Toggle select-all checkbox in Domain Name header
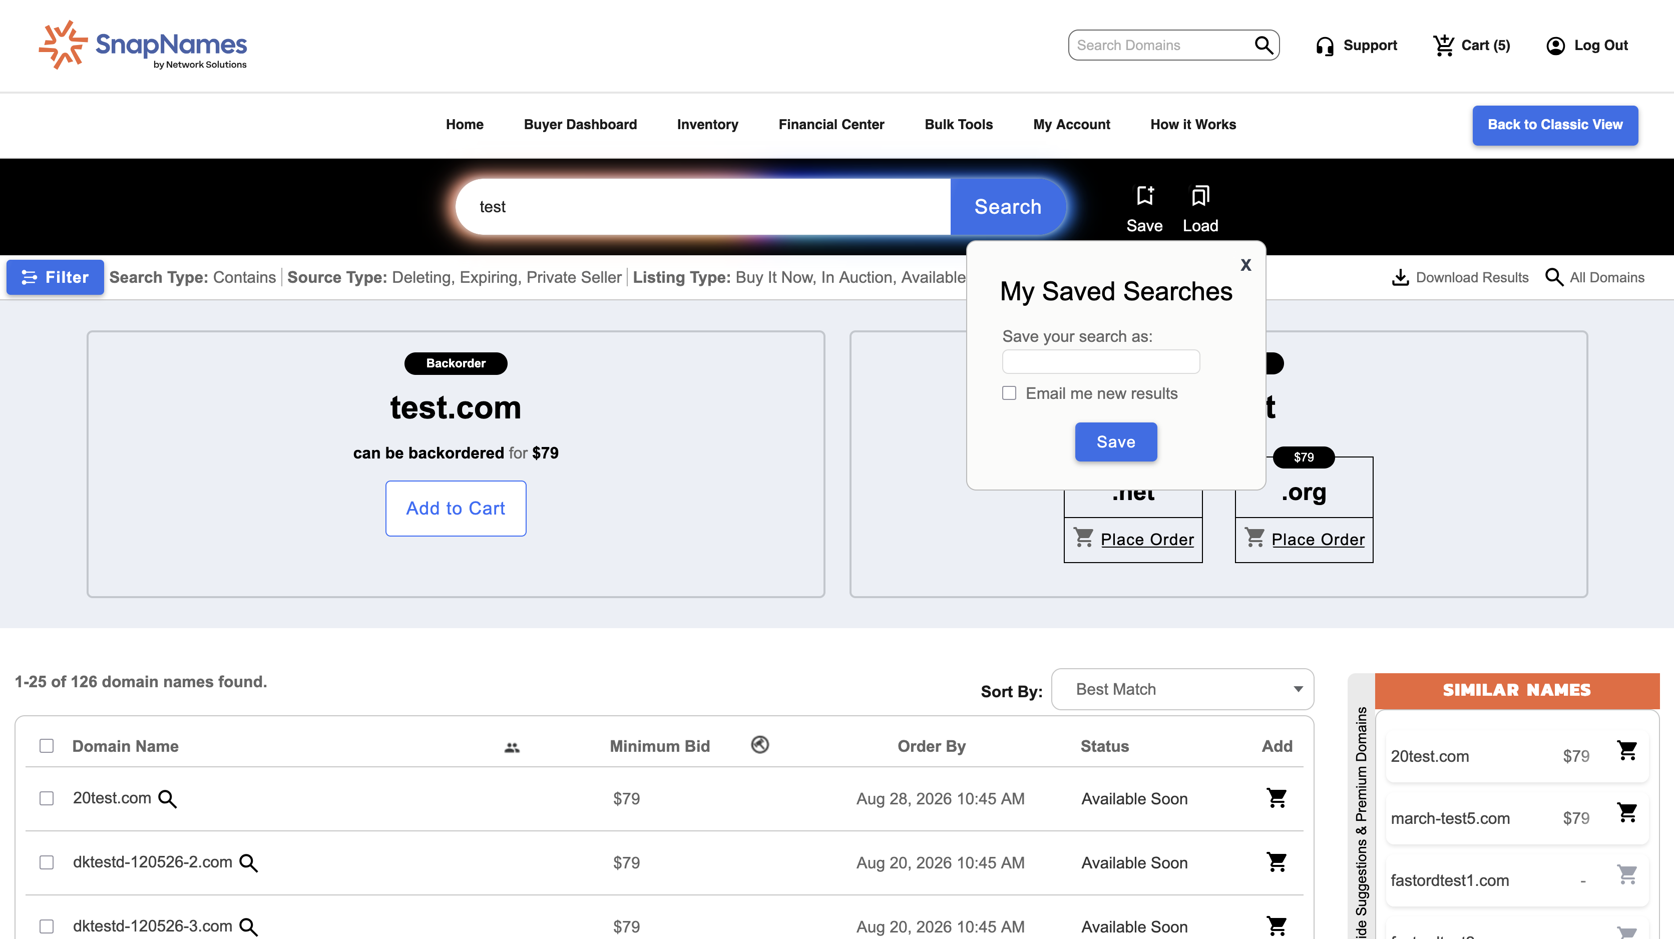 [x=46, y=746]
